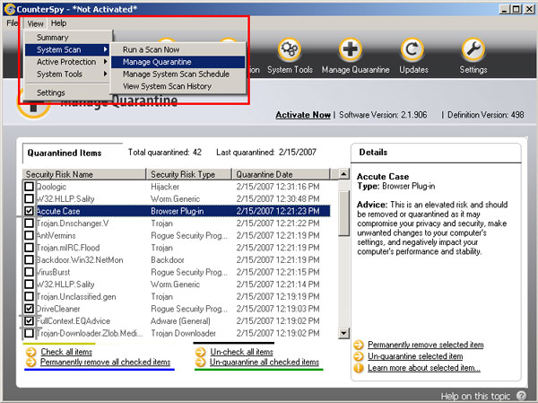
Task: Choose Run a Scan Now
Action: (x=178, y=49)
